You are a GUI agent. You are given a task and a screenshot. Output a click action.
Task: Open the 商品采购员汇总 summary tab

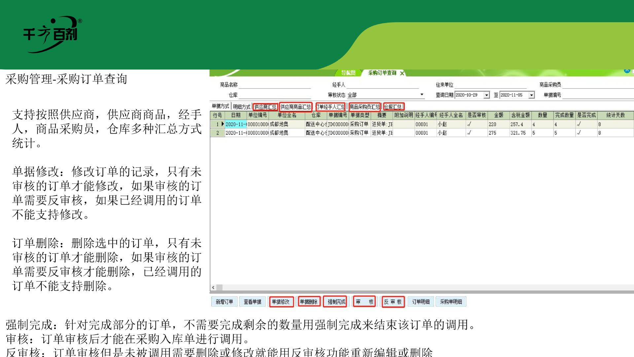pos(365,106)
